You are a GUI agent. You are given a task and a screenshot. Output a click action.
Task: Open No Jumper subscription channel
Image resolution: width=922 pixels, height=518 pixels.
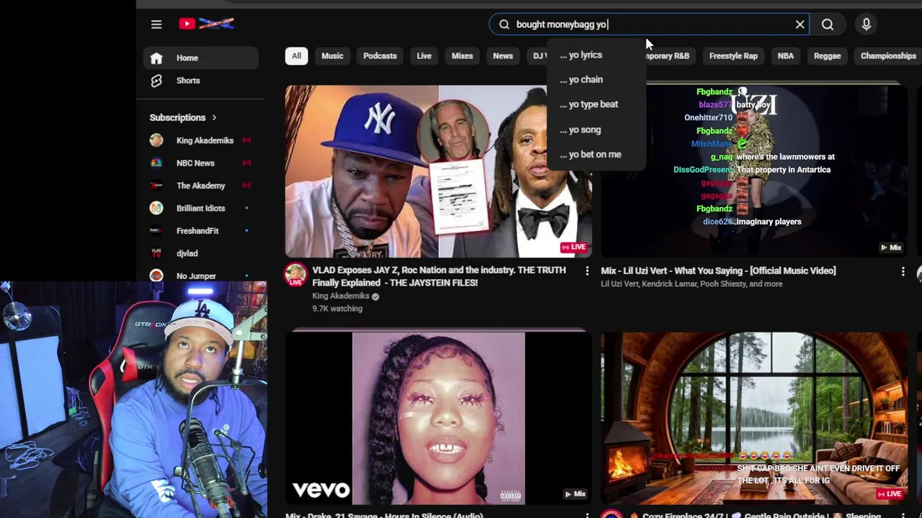coord(201,276)
